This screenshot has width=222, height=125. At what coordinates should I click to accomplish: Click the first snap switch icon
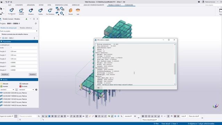click(x=143, y=116)
